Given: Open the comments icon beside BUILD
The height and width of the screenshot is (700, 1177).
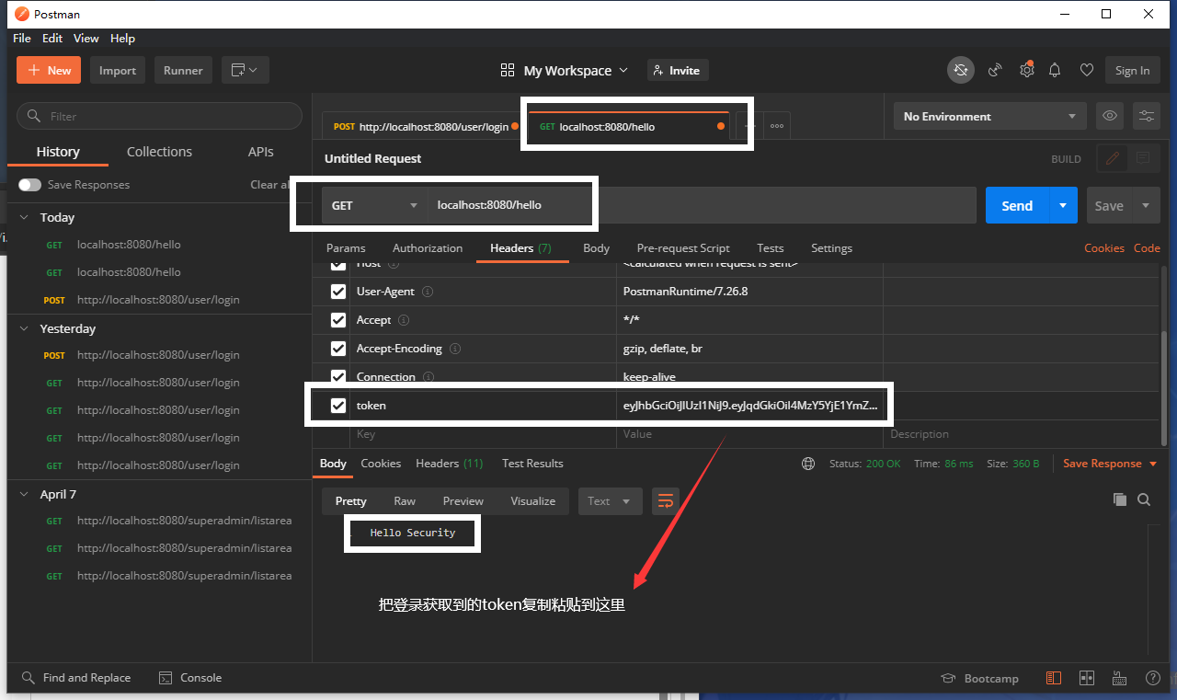Looking at the screenshot, I should (x=1143, y=158).
